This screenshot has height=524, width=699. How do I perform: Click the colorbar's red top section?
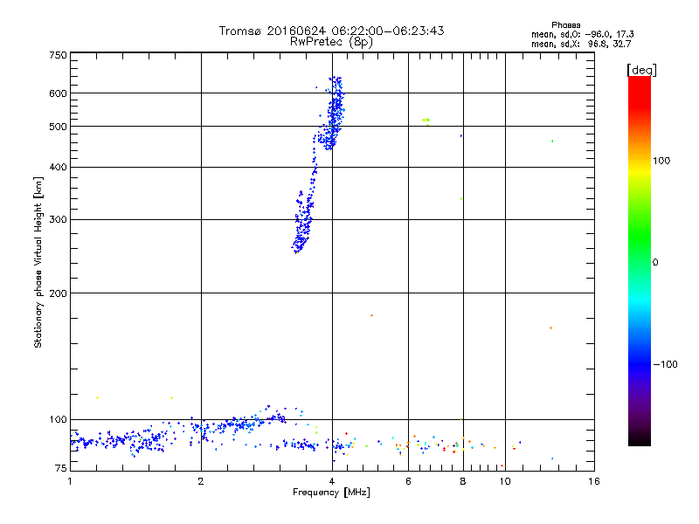640,92
